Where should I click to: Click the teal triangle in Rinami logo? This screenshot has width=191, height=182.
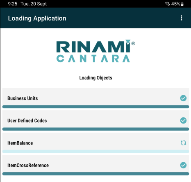point(128,42)
